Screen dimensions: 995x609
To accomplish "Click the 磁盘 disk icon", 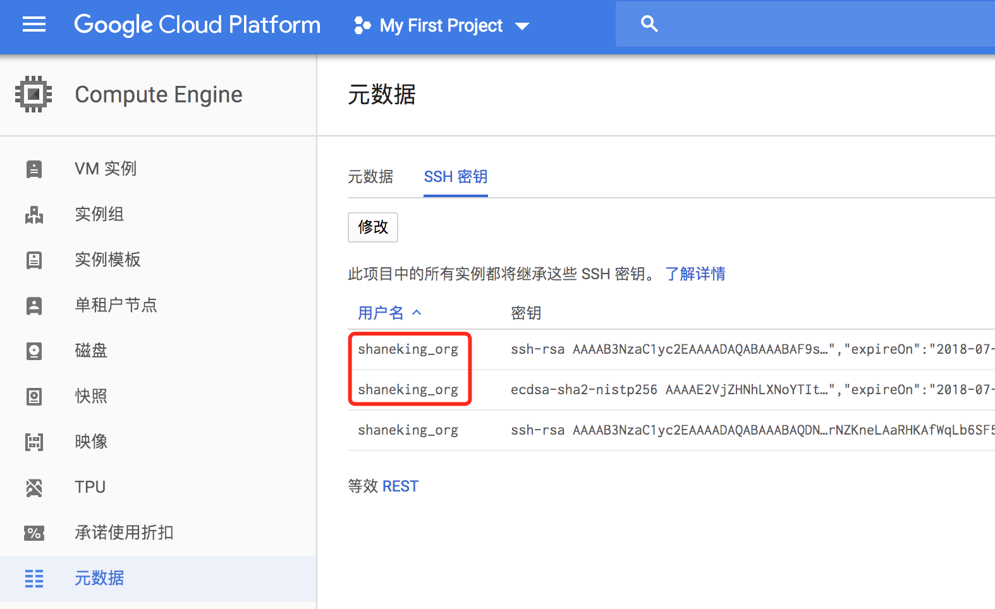I will coord(34,351).
